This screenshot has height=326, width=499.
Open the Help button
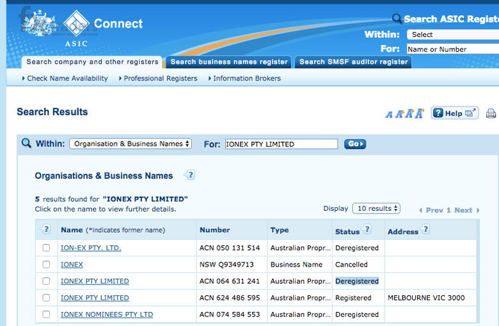455,113
